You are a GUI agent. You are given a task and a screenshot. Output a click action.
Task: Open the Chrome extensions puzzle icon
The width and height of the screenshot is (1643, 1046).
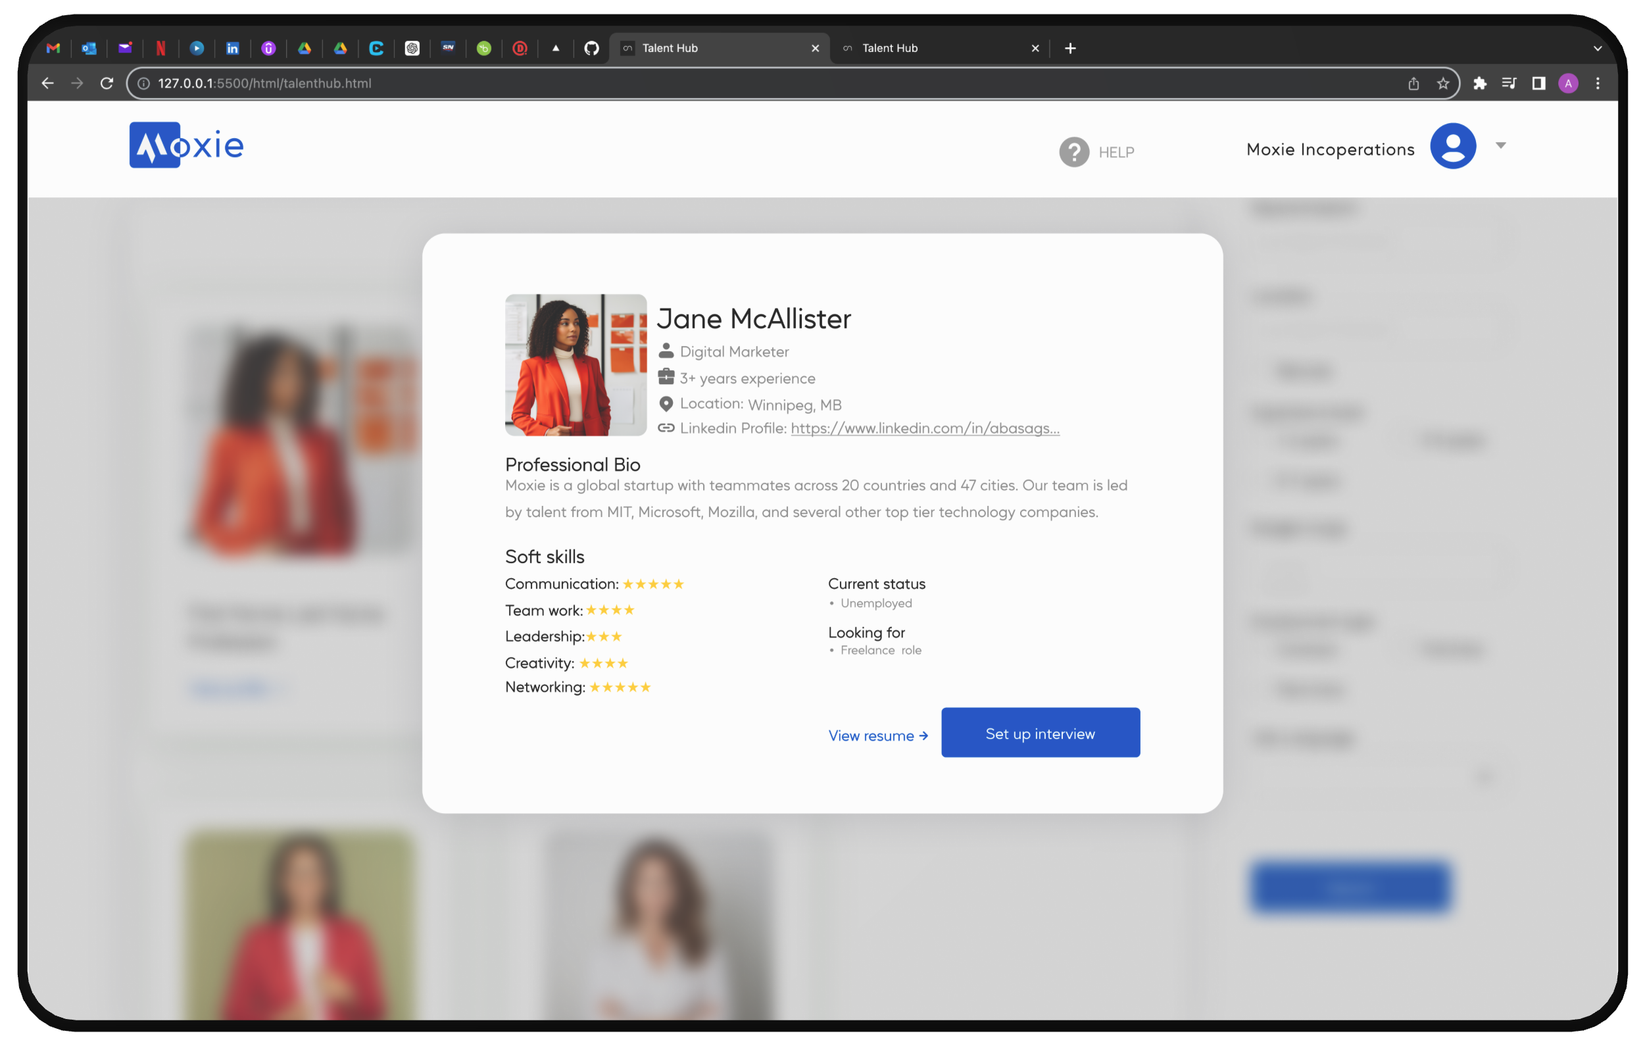click(1479, 84)
